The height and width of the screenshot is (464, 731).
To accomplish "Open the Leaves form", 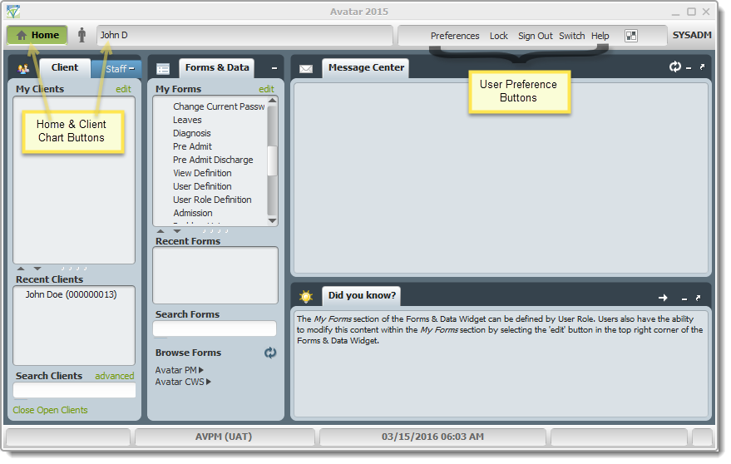I will click(x=187, y=120).
